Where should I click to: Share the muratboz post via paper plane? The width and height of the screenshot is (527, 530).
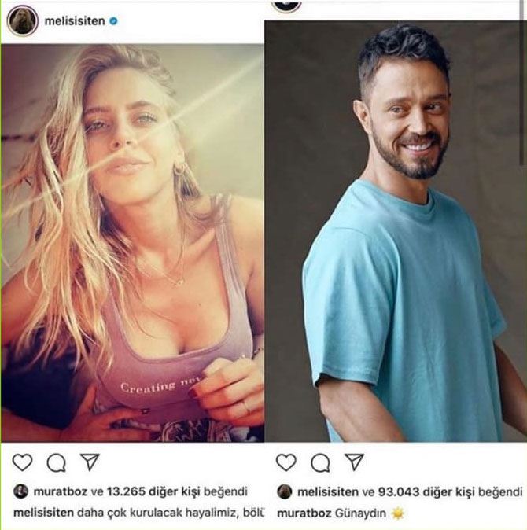point(354,462)
